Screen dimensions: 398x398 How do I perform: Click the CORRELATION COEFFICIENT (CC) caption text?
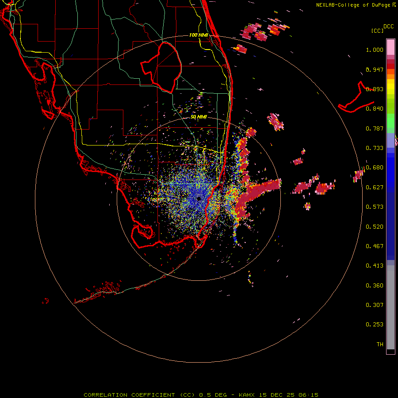[139, 395]
